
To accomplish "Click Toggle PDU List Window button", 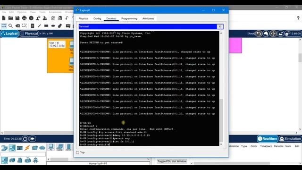I will click(x=172, y=161).
